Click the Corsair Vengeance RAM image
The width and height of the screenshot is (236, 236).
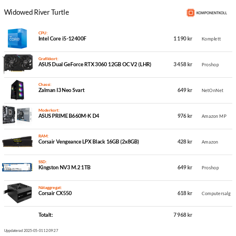17,142
